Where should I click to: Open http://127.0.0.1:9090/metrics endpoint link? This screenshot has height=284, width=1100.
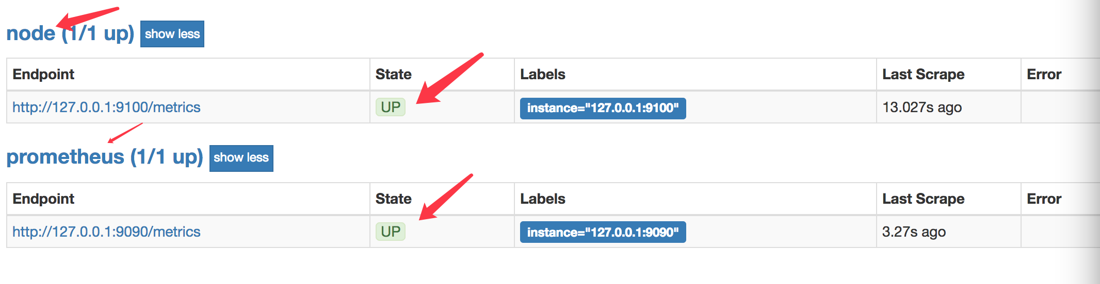click(106, 232)
